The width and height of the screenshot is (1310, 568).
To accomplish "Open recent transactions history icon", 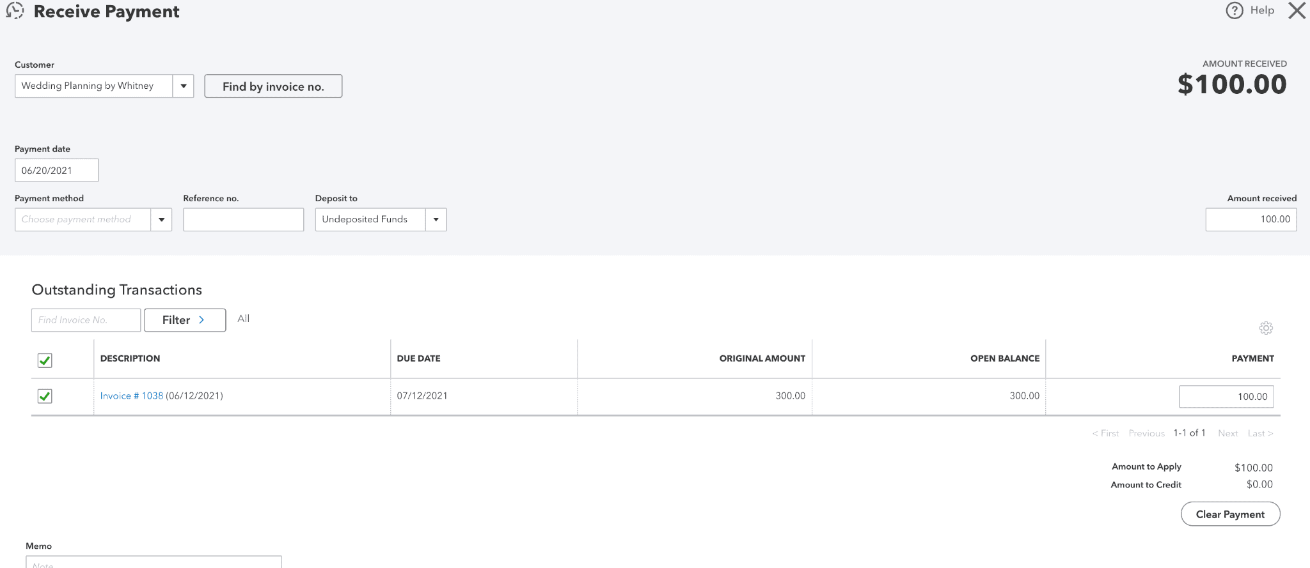I will tap(15, 11).
